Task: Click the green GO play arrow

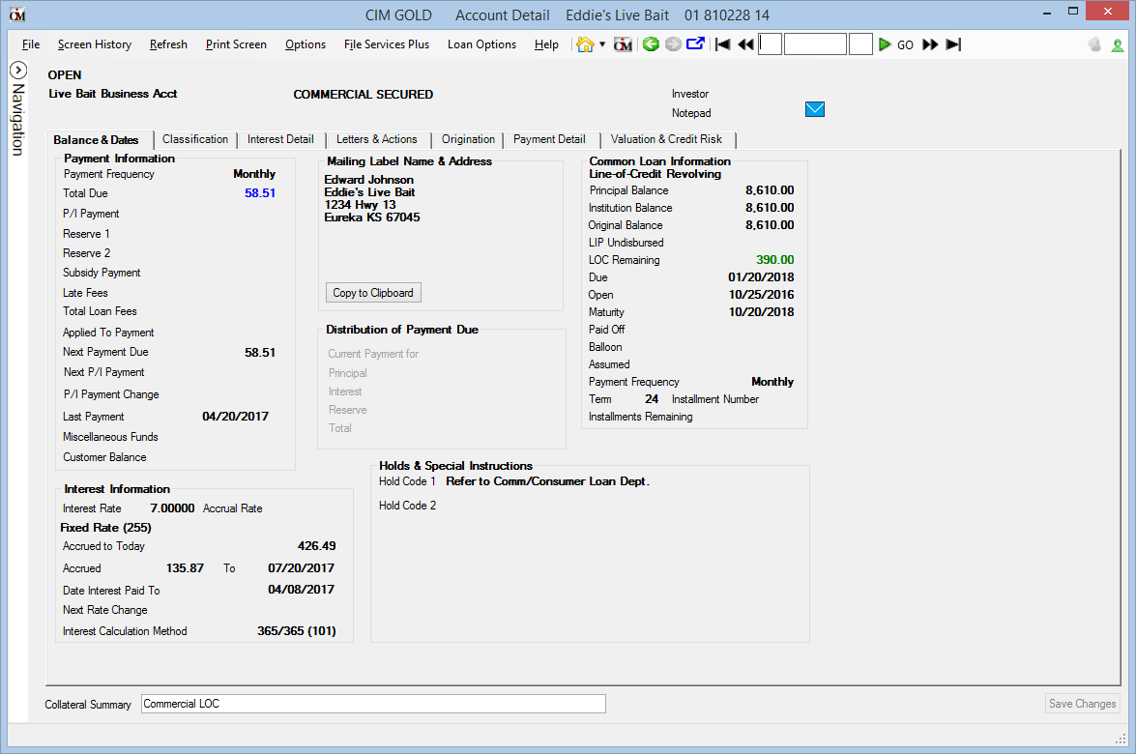Action: (x=885, y=44)
